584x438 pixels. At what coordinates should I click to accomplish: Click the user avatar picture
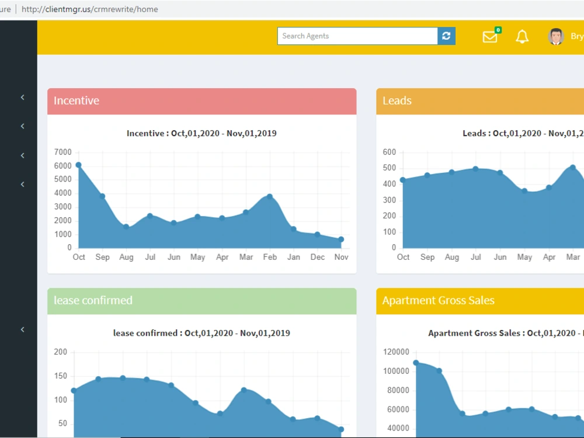pos(556,36)
